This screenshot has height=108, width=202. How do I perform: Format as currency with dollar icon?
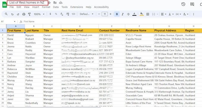point(50,14)
